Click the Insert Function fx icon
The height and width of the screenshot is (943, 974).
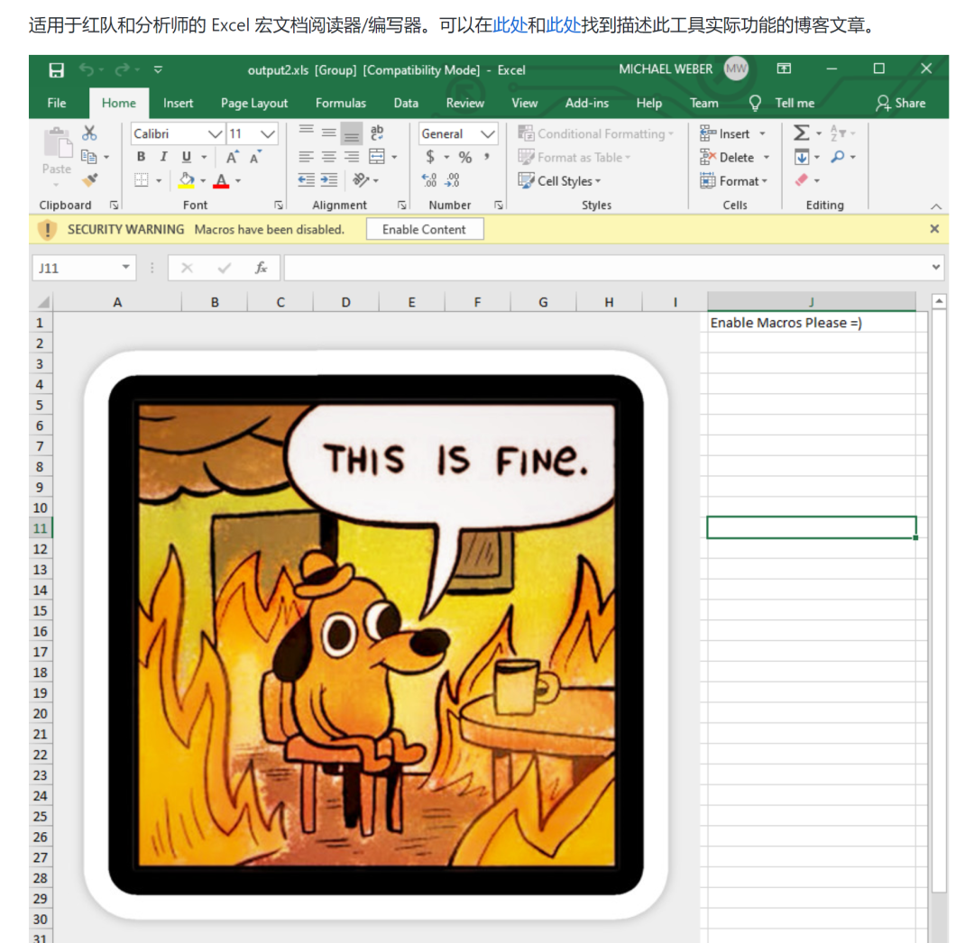(262, 268)
